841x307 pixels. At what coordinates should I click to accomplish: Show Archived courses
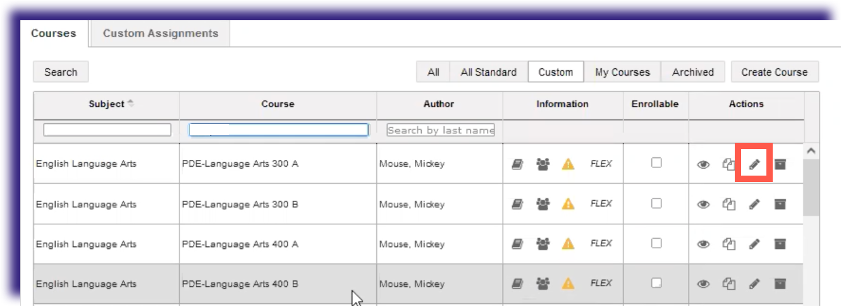click(692, 72)
